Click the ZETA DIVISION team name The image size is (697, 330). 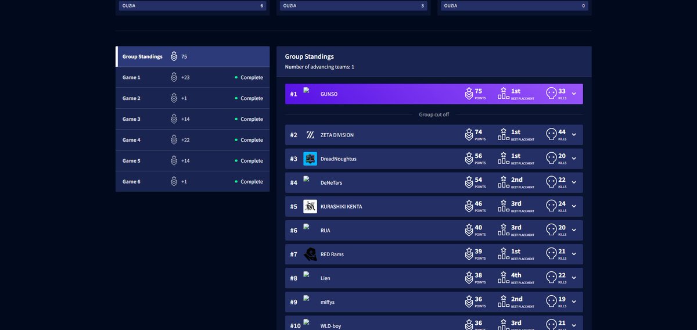click(x=337, y=135)
